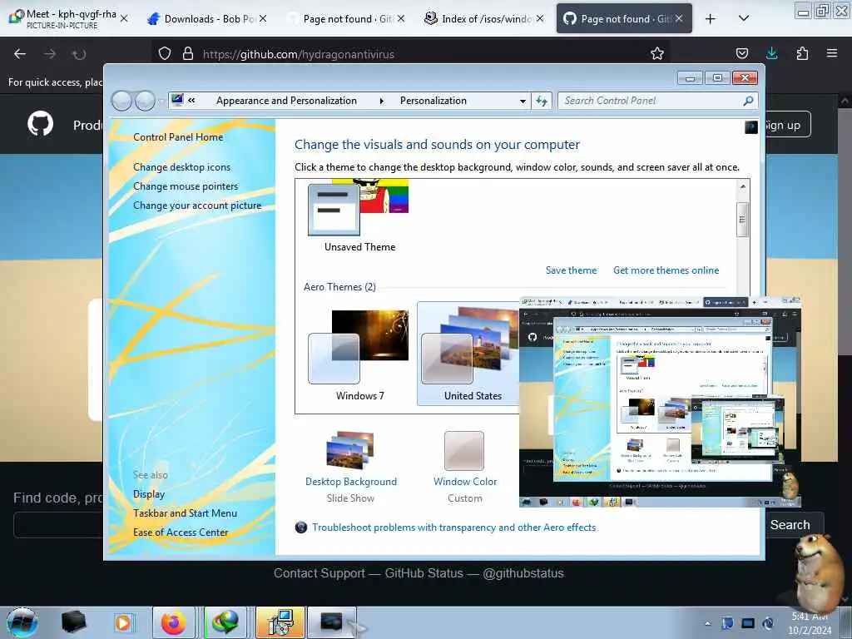Click the Firefox back arrow
Screen dimensions: 852x639
(20, 54)
